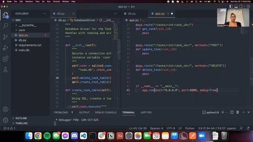Open Source Control view
The image size is (253, 142).
pos(6,37)
